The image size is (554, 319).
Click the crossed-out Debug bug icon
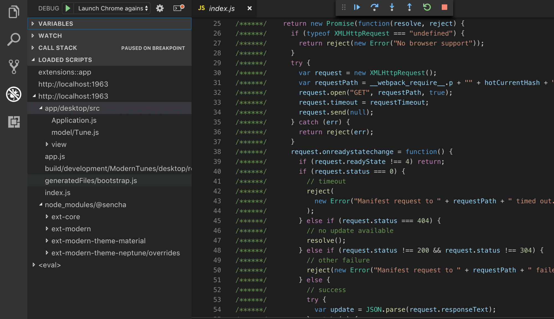click(x=14, y=94)
